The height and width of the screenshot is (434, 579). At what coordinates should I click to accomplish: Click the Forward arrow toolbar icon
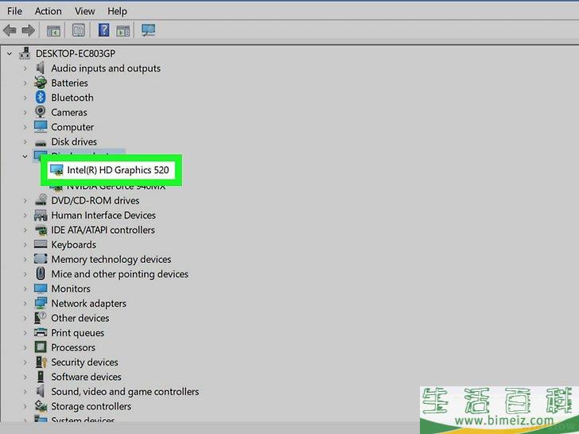click(x=28, y=31)
